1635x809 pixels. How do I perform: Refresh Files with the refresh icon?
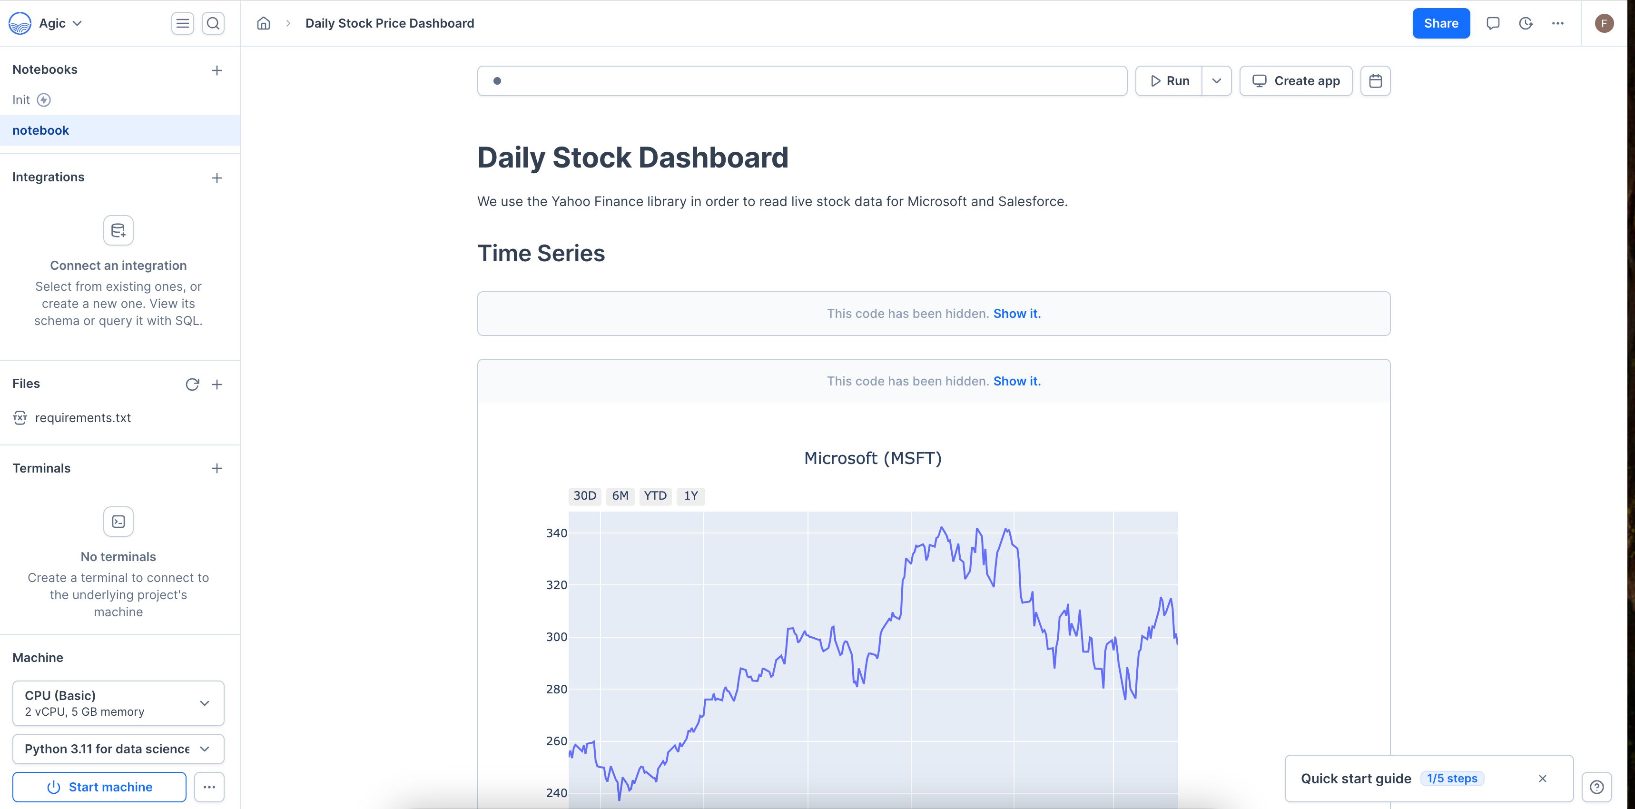(191, 385)
